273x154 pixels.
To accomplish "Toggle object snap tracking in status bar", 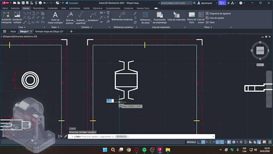I will point(218,142).
